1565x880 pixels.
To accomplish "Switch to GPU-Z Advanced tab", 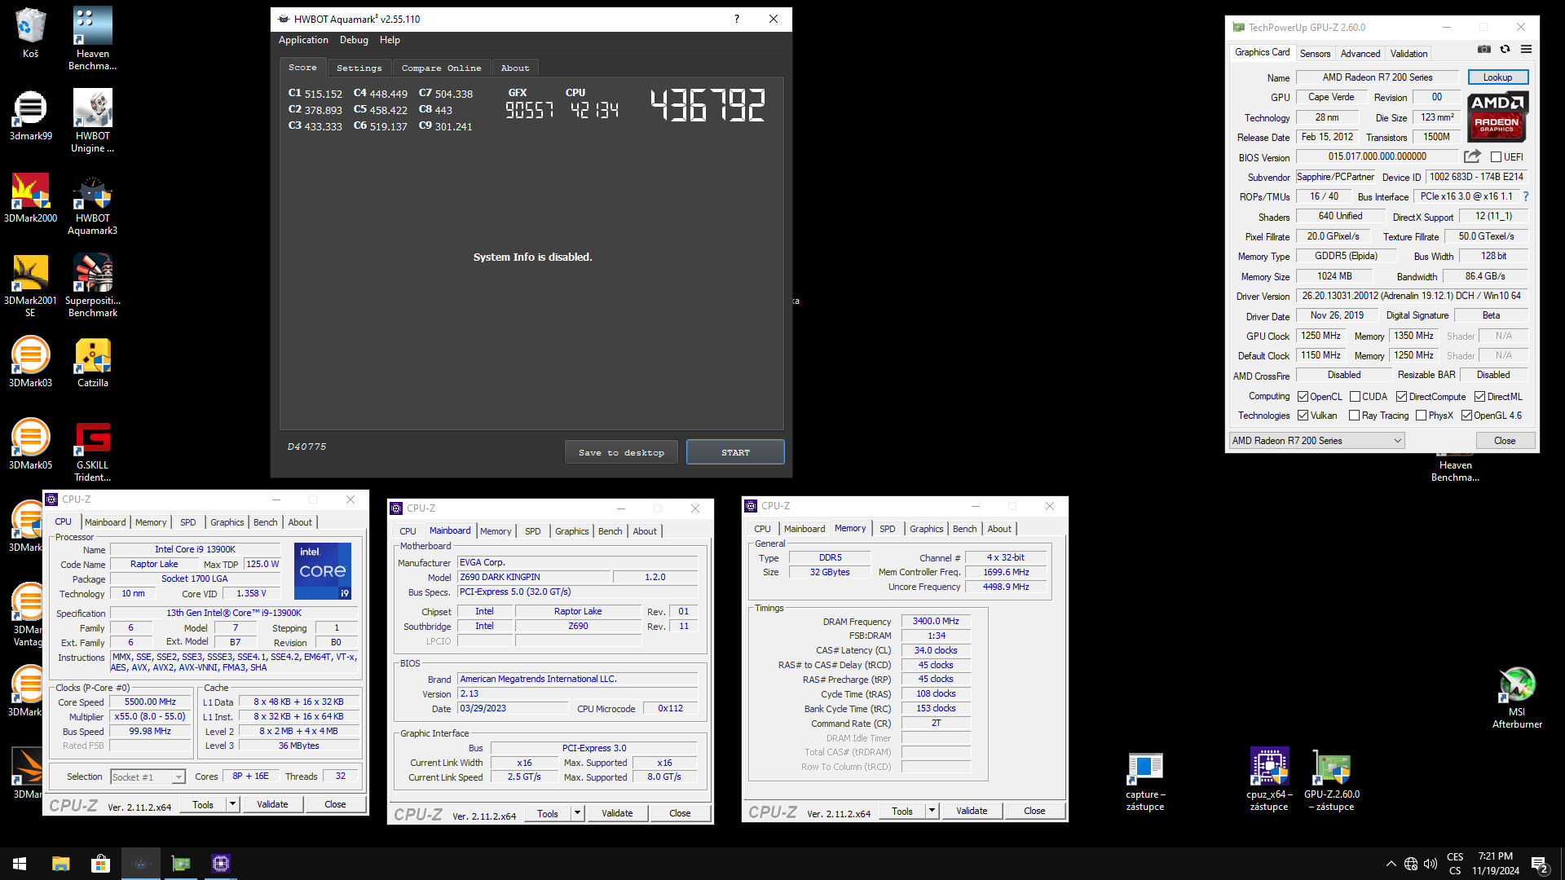I will (x=1360, y=53).
